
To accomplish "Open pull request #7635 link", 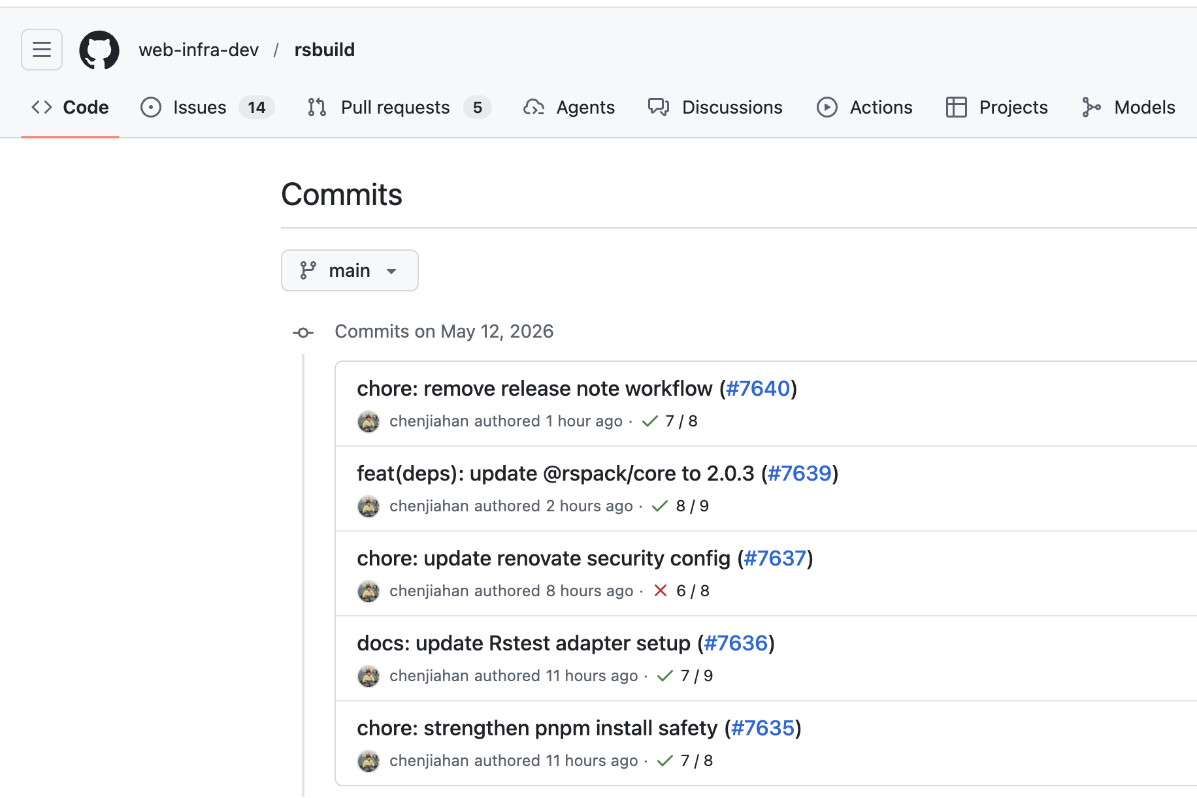I will click(x=762, y=728).
